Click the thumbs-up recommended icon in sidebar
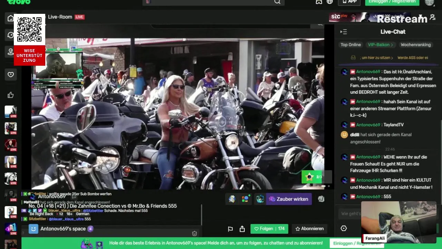The height and width of the screenshot is (249, 442). [11, 95]
